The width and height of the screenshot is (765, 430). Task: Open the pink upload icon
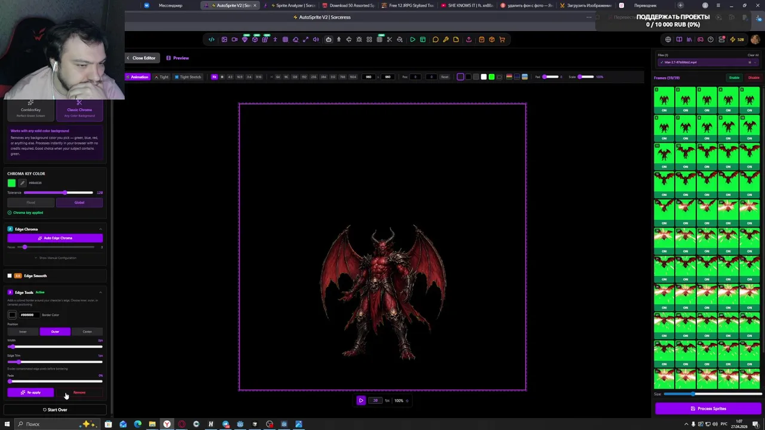pos(469,39)
